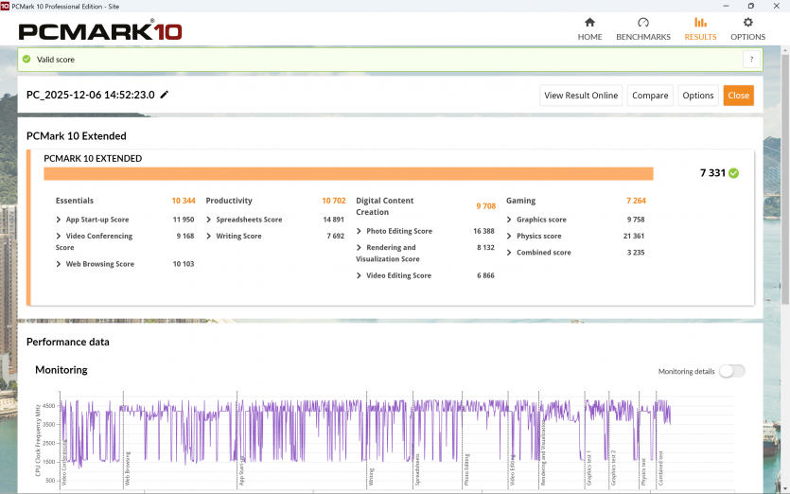Click the orange Close button
Screen dimensions: 790x494
click(738, 96)
